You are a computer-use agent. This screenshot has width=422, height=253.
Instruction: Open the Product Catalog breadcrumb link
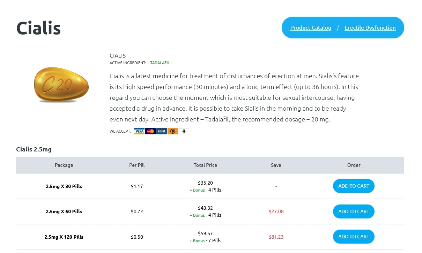pos(311,28)
